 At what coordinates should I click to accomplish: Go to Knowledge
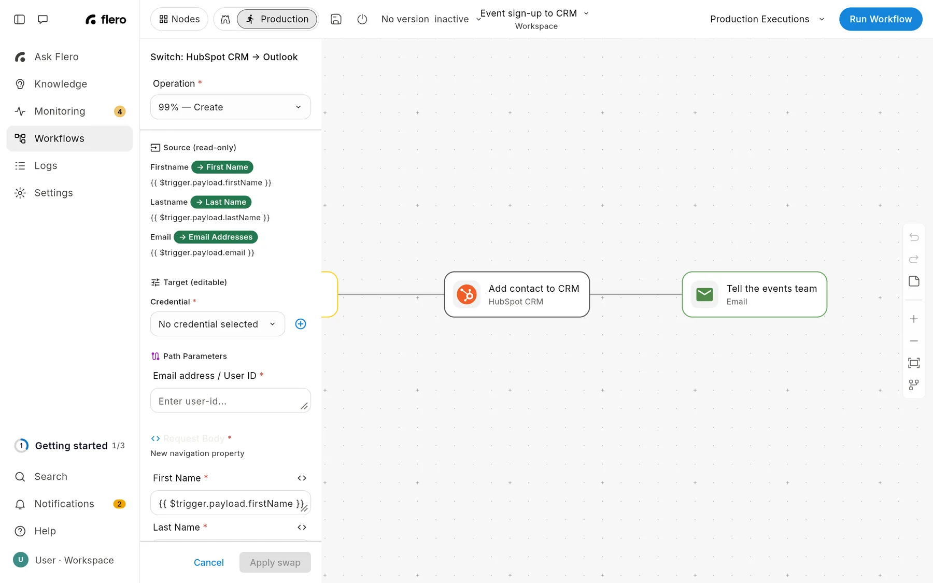(69, 84)
